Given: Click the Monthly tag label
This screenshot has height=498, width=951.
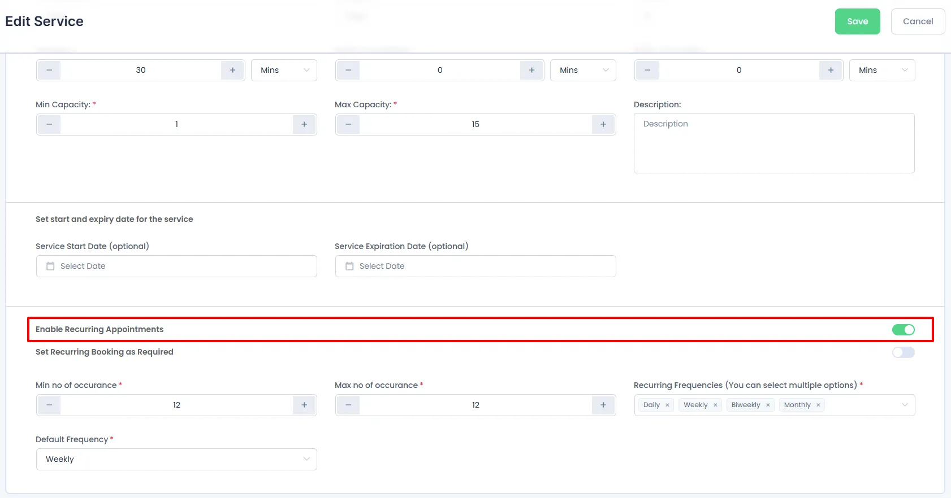Looking at the screenshot, I should click(797, 405).
